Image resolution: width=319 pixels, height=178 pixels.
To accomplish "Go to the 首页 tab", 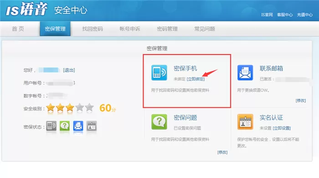I will [x=18, y=29].
